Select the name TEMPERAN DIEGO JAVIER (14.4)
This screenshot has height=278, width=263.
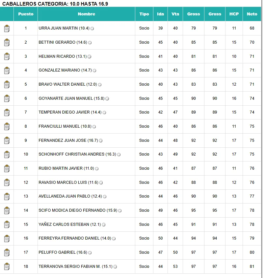click(70, 112)
